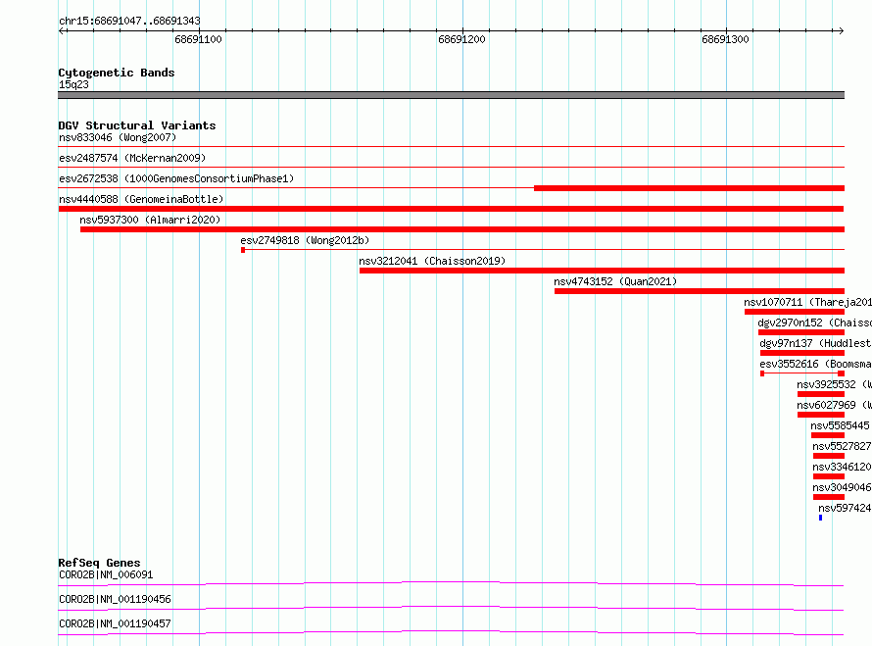Click the left arrow on the ruler
Viewport: 872px width, 646px height.
[62, 30]
